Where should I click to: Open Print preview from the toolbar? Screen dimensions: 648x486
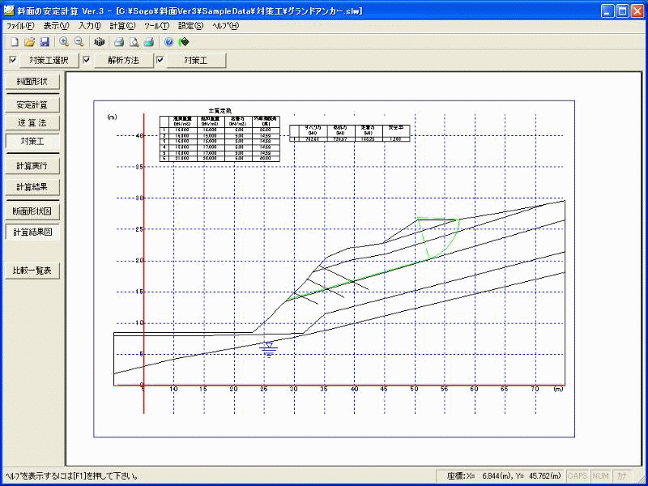click(134, 41)
